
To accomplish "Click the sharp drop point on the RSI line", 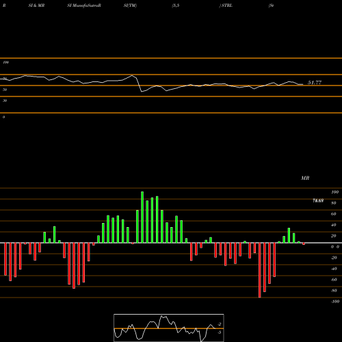I will 142,92.
